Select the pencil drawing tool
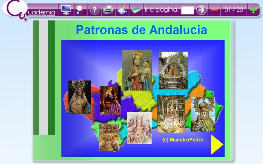The width and height of the screenshot is (263, 164). 122,10
